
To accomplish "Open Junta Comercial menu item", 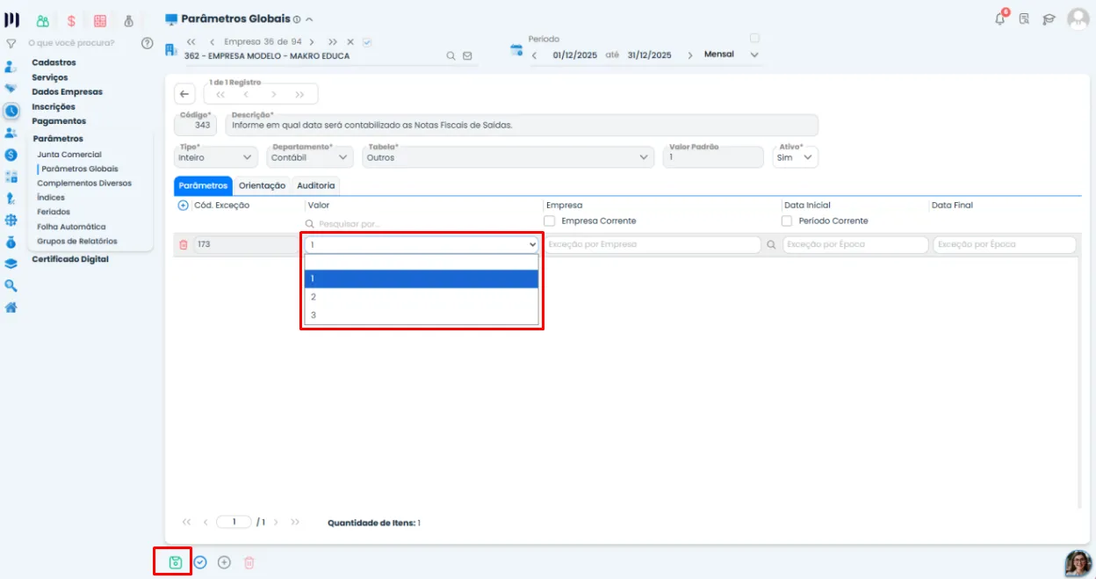I will point(69,154).
